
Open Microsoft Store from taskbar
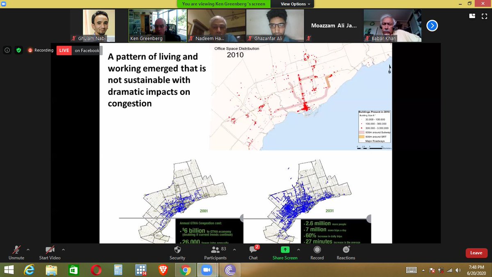point(73,270)
